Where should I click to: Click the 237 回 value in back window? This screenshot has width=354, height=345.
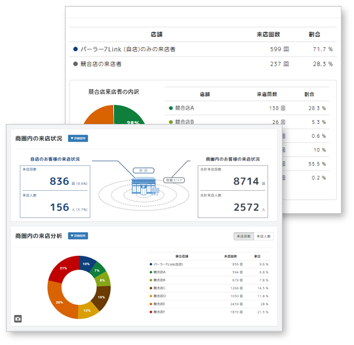click(279, 64)
